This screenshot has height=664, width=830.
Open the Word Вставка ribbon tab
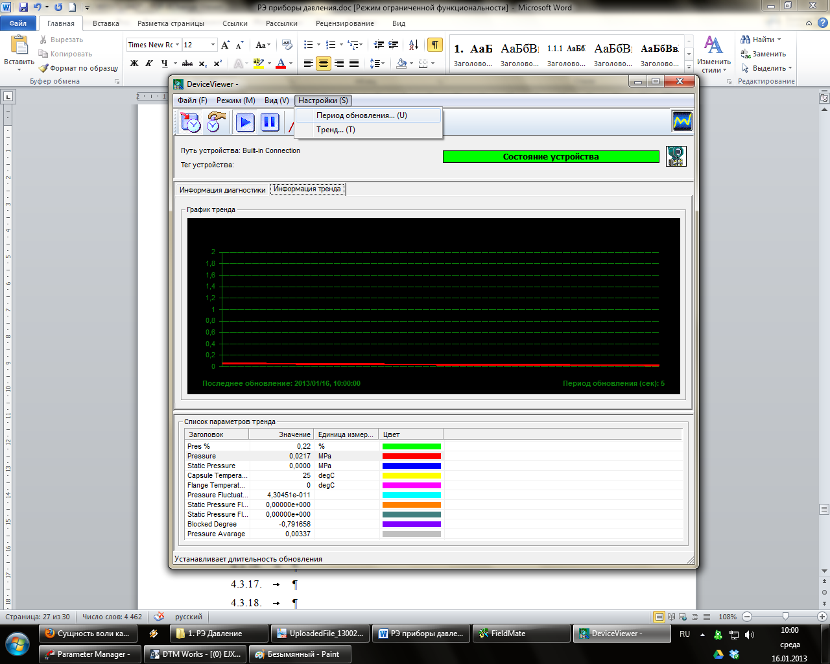click(x=106, y=23)
